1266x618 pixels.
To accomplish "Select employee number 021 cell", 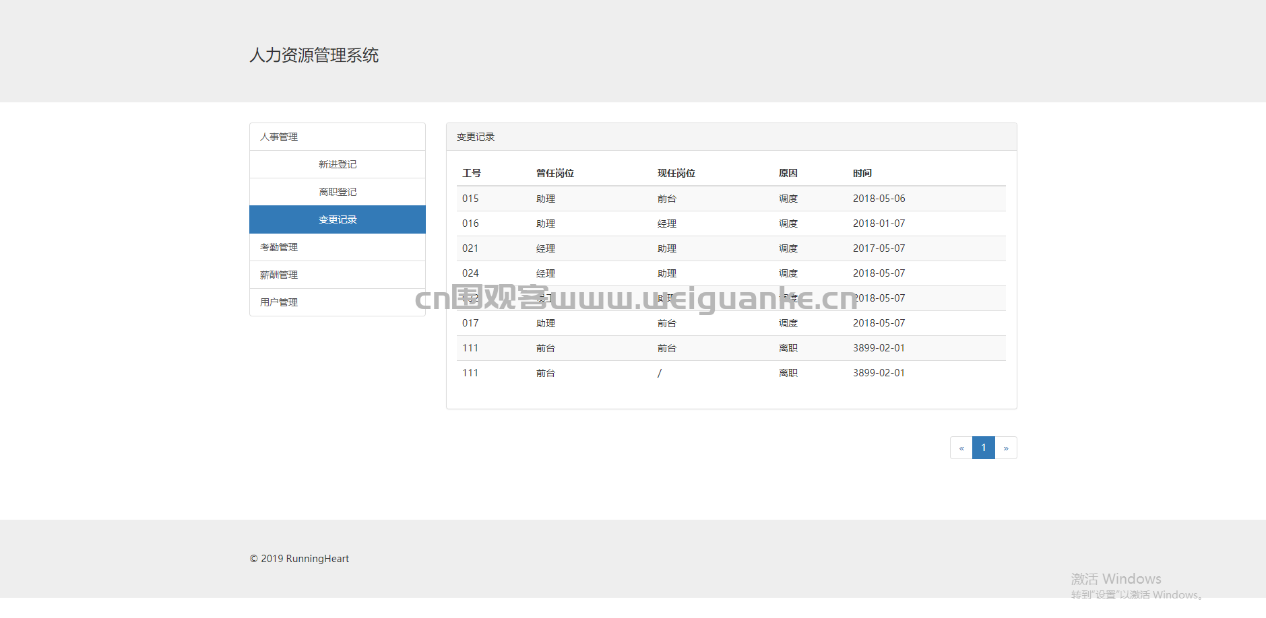I will coord(470,248).
